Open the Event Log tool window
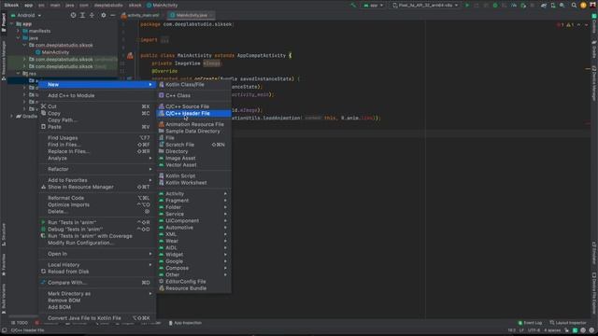The image size is (598, 336). click(530, 323)
